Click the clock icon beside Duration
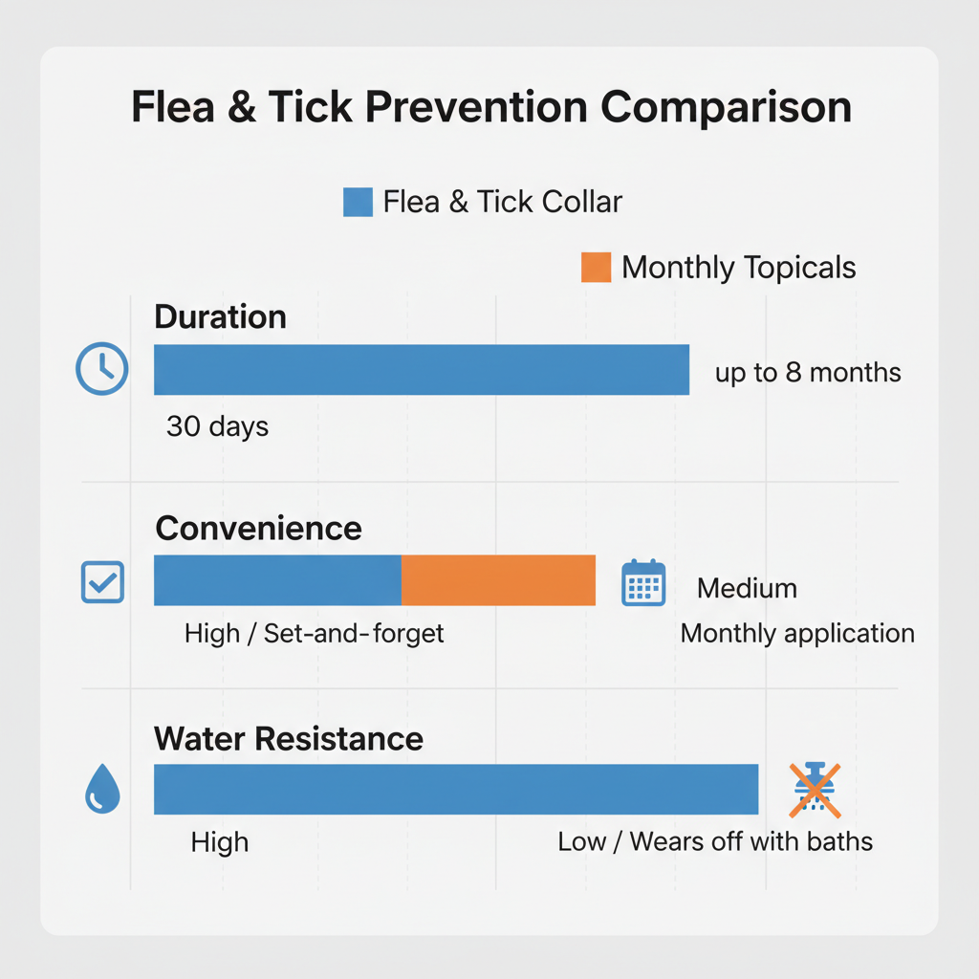Viewport: 979px width, 979px height. click(x=101, y=368)
